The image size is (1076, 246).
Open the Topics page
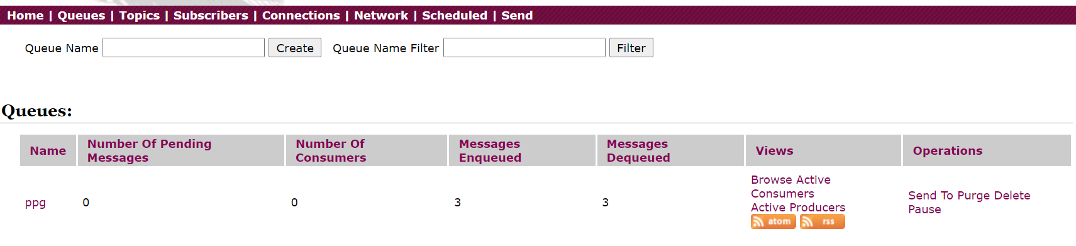click(140, 15)
